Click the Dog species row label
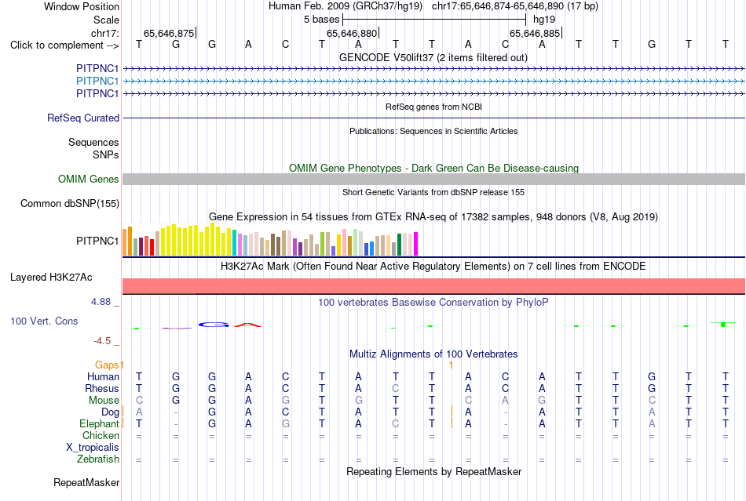 click(x=110, y=412)
